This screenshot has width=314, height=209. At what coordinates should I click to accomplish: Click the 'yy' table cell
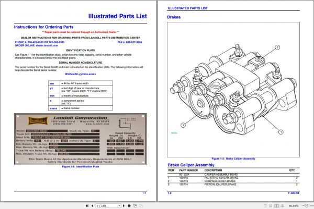54,89
